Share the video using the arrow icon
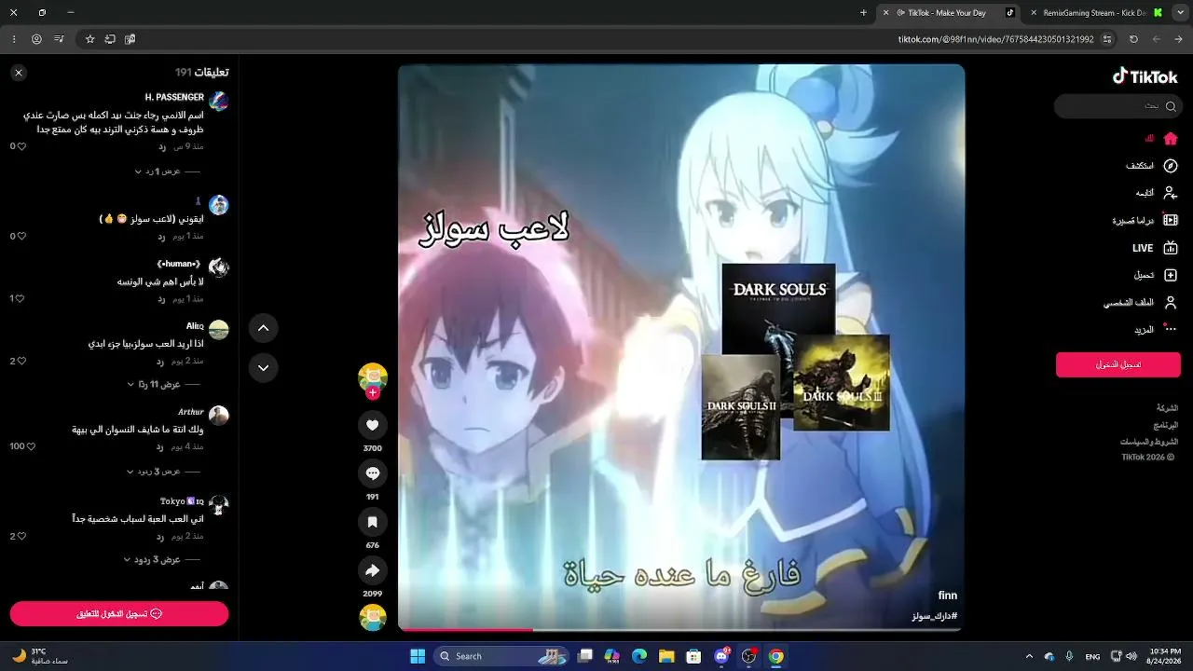1193x671 pixels. tap(373, 570)
